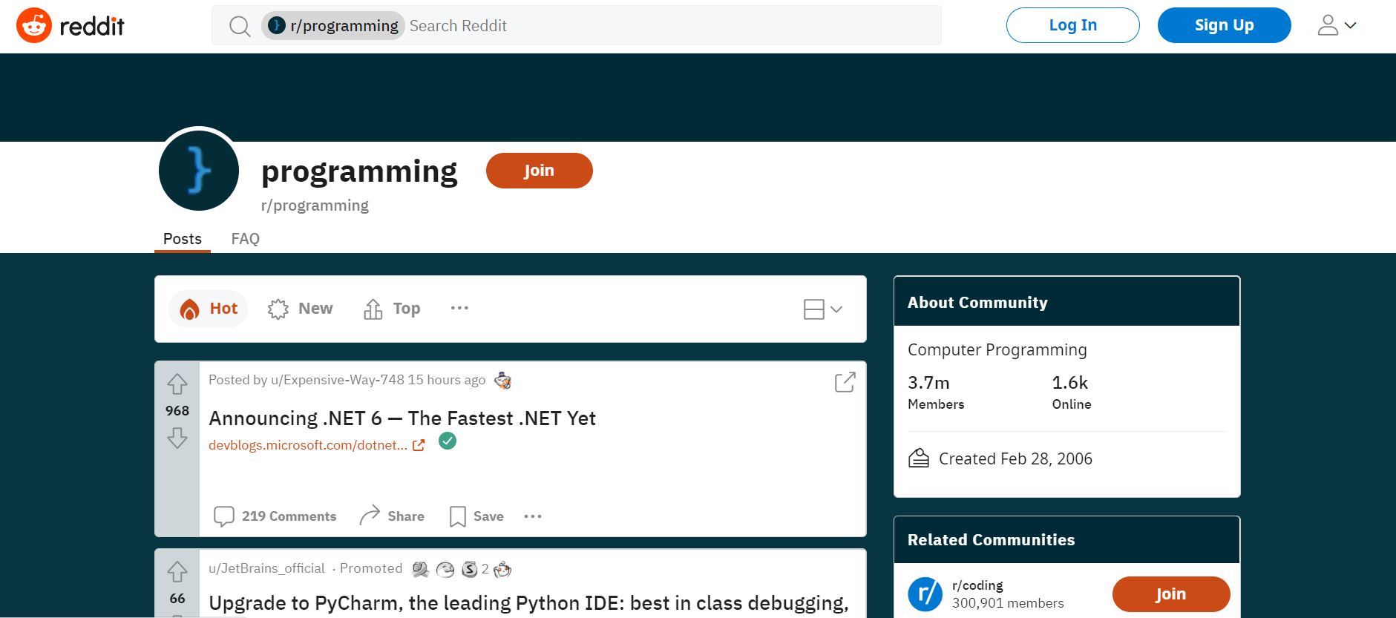Viewport: 1396px width, 618px height.
Task: Click the Log In button
Action: pos(1072,25)
